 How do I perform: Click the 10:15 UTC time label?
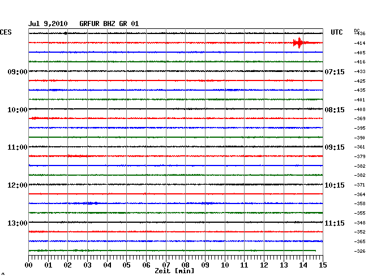335,185
